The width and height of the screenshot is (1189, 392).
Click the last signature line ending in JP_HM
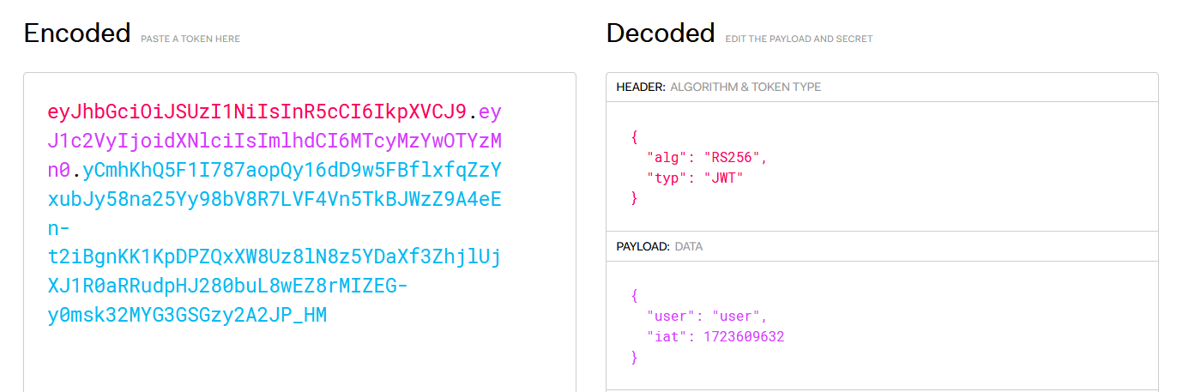pyautogui.click(x=187, y=315)
